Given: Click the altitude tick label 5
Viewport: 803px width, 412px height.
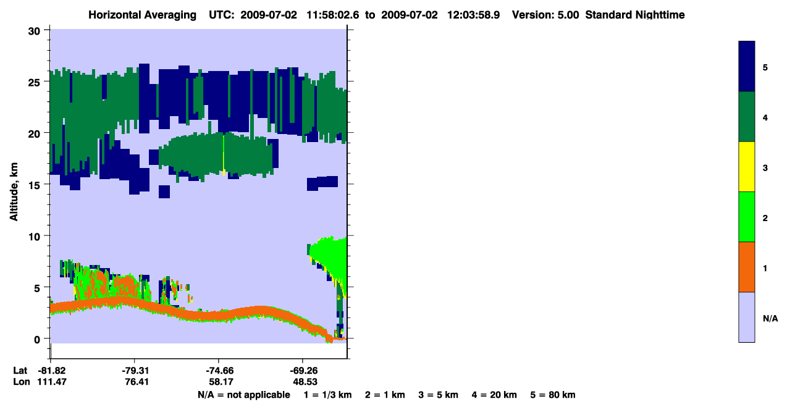Looking at the screenshot, I should click(x=39, y=287).
